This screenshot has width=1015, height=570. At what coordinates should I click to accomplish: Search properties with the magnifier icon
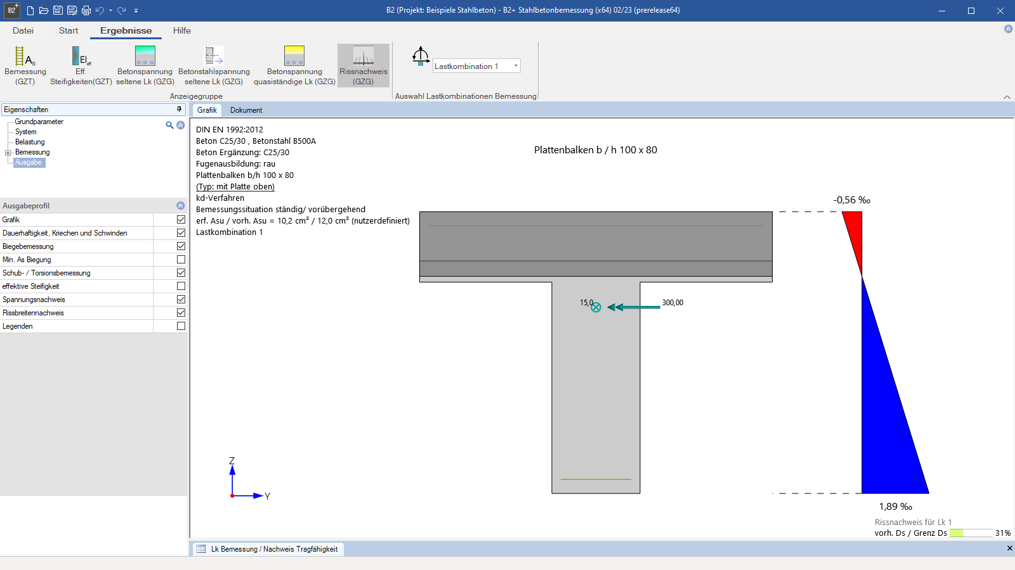169,125
